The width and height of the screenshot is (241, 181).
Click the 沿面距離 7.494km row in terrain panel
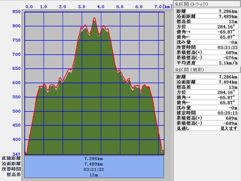tap(206, 82)
